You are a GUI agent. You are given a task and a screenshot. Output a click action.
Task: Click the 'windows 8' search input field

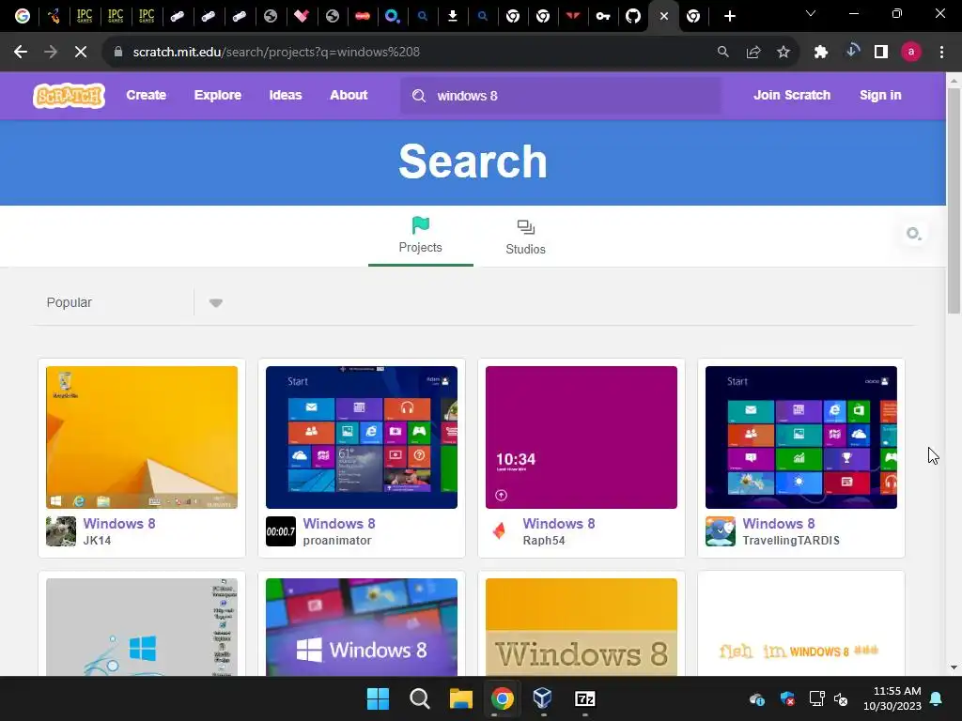562,96
